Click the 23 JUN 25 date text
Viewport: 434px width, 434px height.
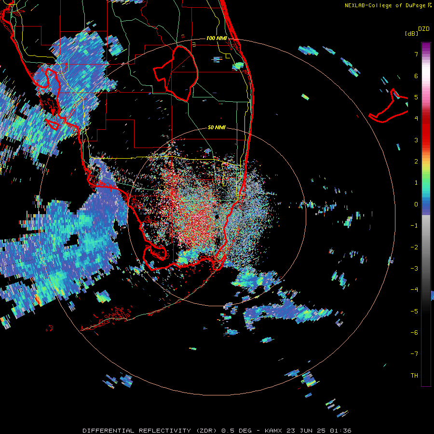tap(306, 431)
